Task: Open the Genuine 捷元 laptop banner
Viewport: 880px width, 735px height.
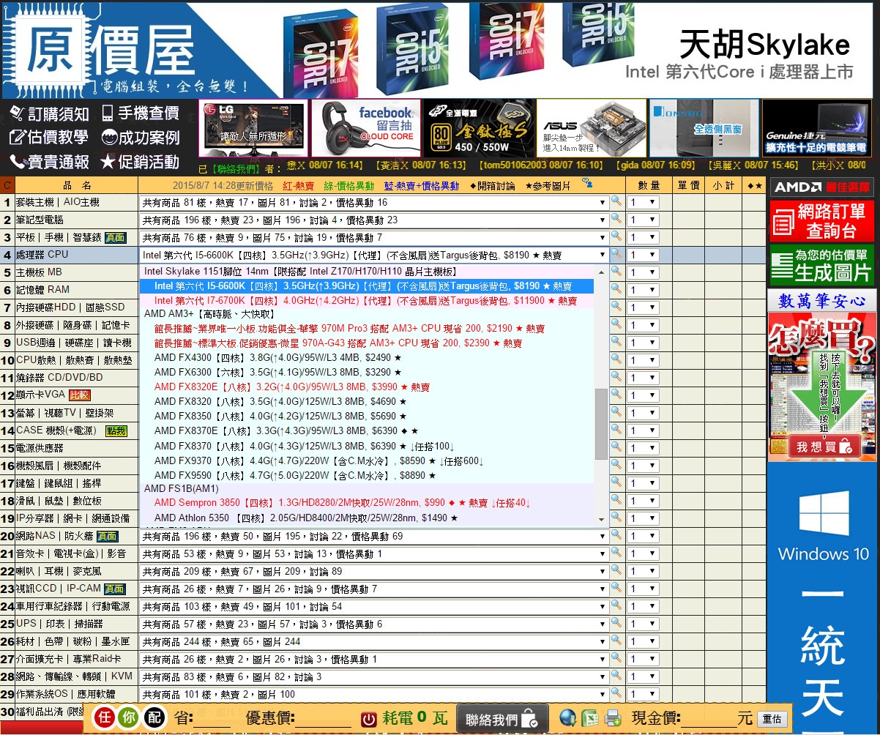Action: (817, 128)
